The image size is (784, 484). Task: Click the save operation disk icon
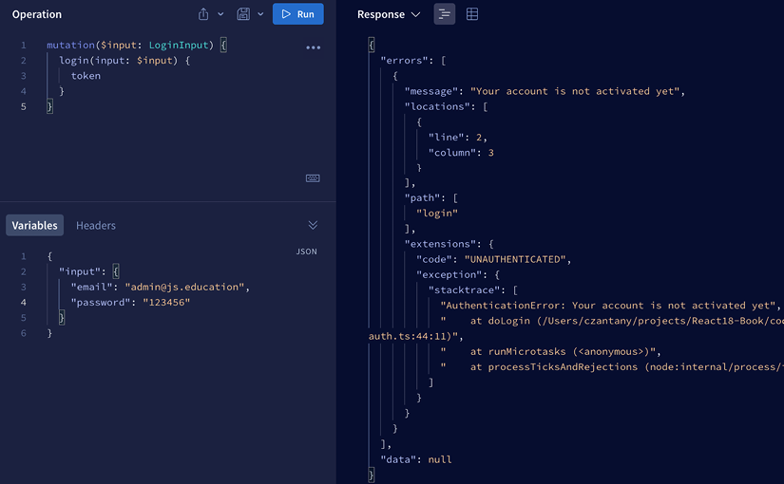(x=243, y=14)
